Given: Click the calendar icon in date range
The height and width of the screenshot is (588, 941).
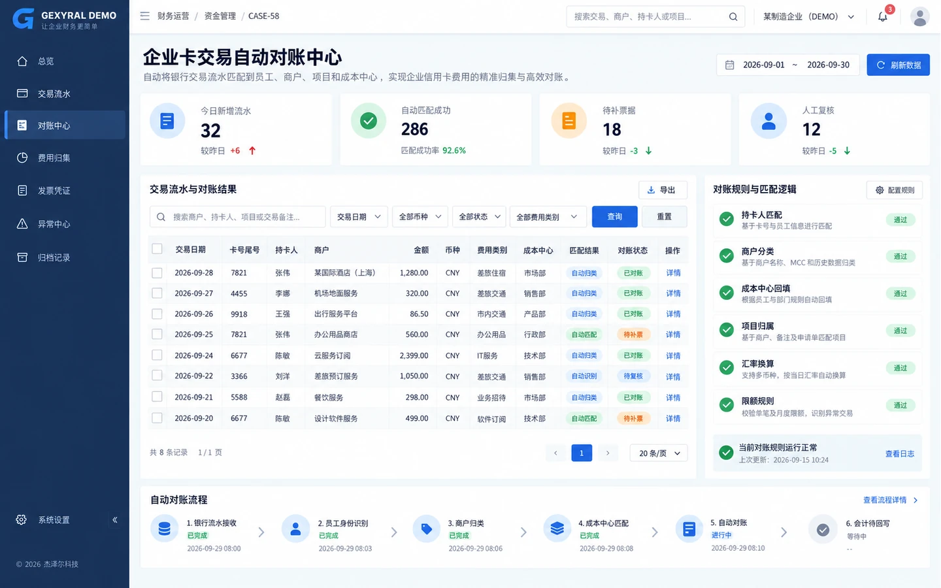Looking at the screenshot, I should click(x=730, y=65).
